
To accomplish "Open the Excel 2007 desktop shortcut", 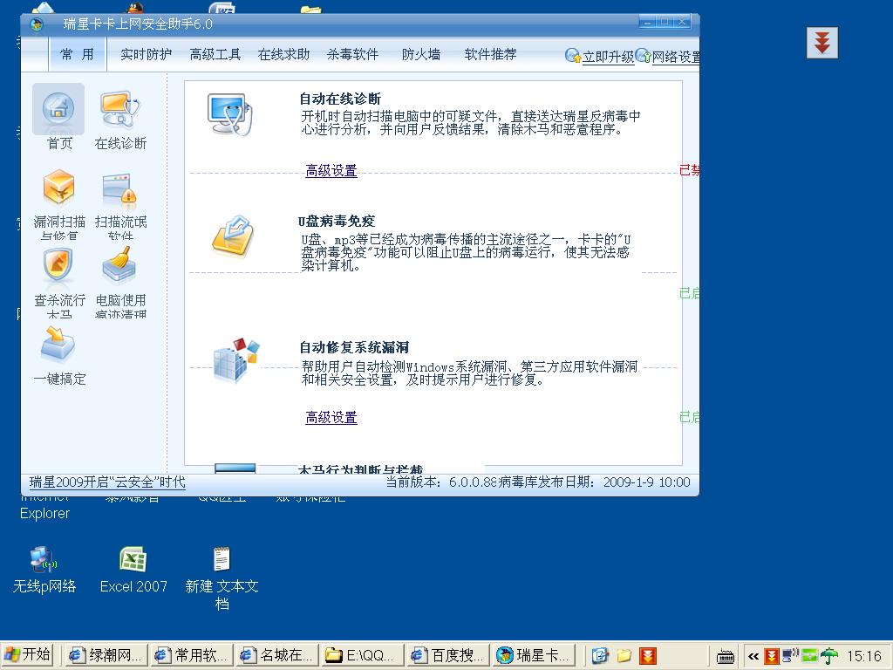I will [x=133, y=570].
